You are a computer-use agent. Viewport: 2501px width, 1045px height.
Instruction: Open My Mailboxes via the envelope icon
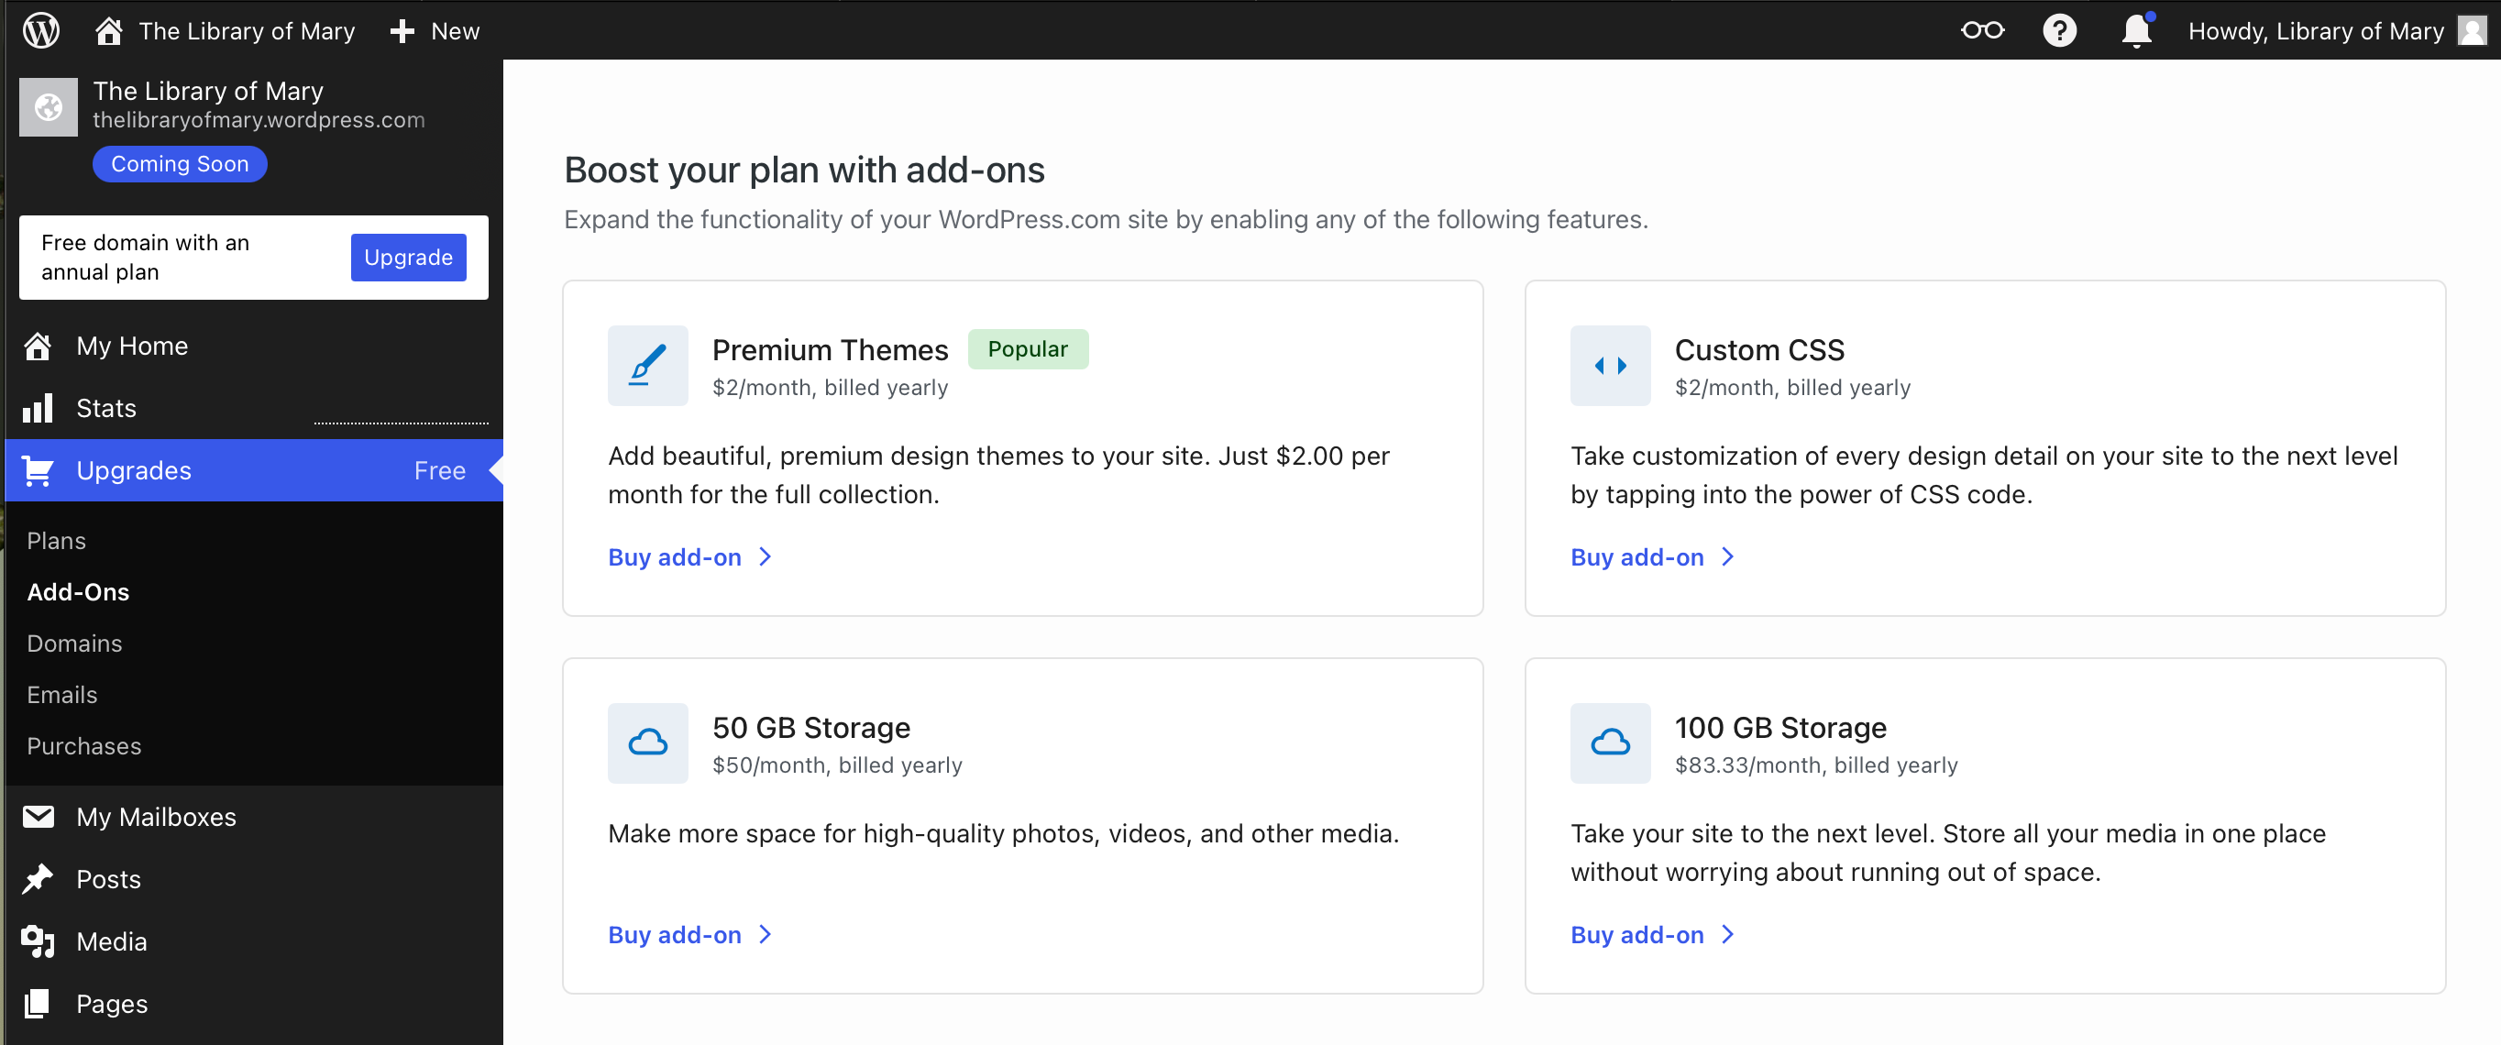click(x=38, y=816)
